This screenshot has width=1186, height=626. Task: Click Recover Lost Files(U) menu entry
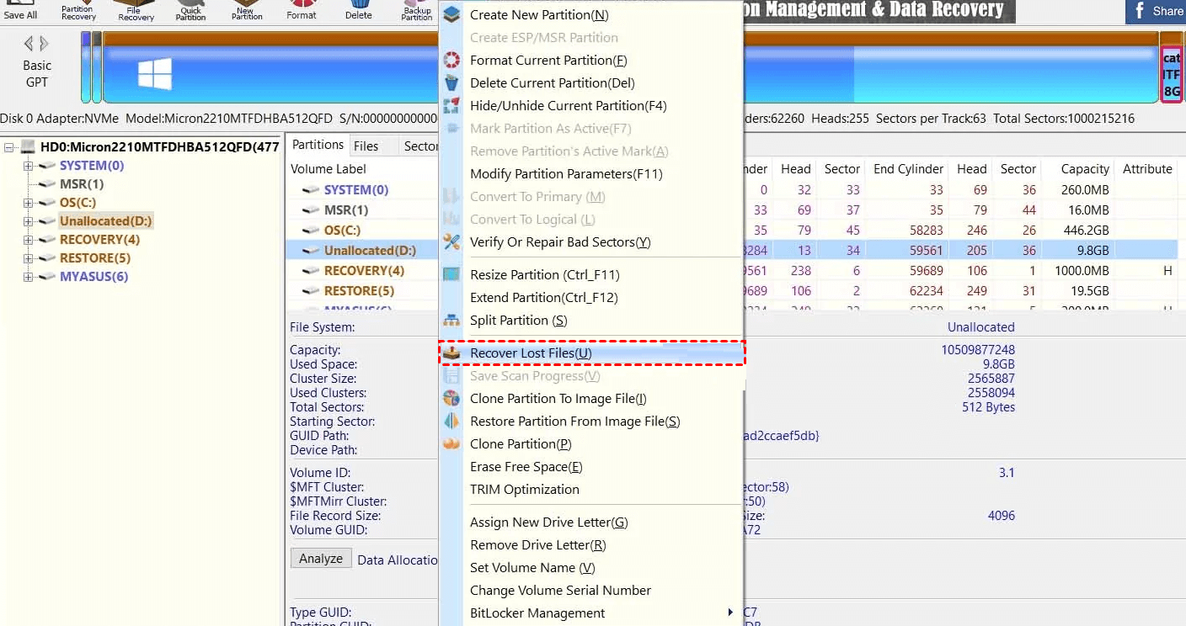(591, 353)
